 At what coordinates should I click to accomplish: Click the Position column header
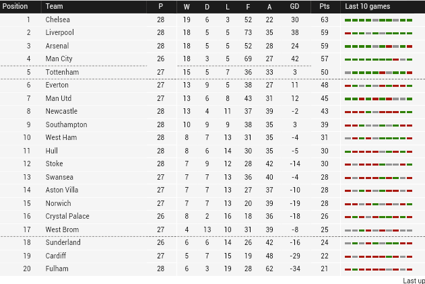[15, 6]
